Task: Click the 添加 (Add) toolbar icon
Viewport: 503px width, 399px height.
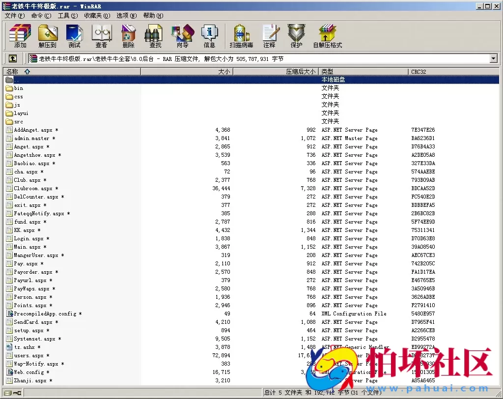Action: coord(20,36)
